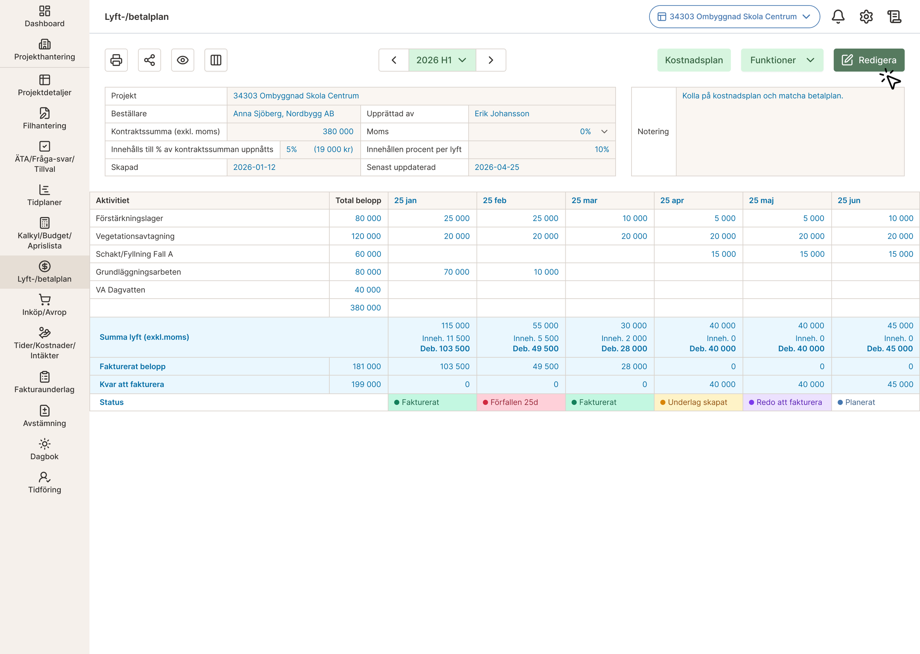
Task: Go to previous period arrow
Action: (393, 60)
